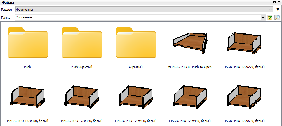The height and width of the screenshot is (126, 282).
Task: Click the Скрытый folder label text
Action: point(136,67)
